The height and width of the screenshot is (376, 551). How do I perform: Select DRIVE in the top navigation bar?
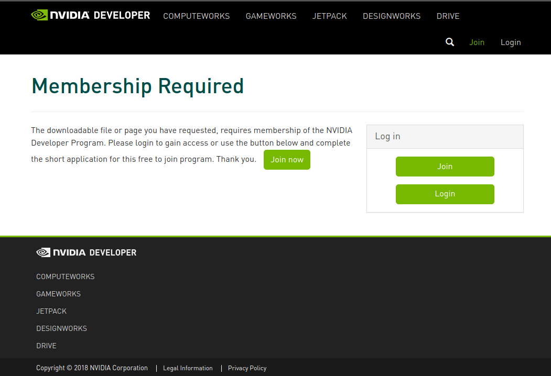(448, 16)
